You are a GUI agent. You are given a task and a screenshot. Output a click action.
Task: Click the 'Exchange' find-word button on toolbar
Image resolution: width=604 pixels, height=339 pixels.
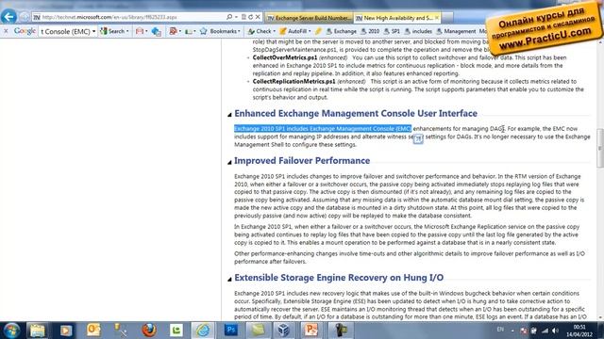(342, 31)
